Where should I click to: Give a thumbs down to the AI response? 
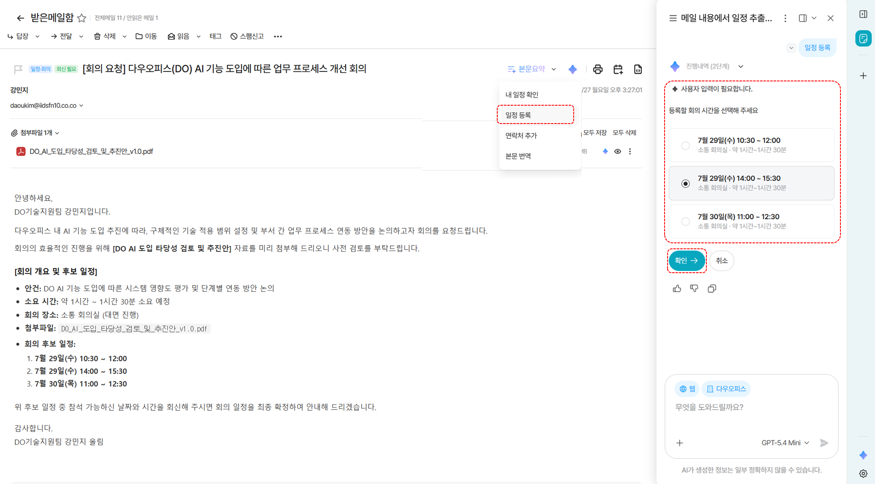(694, 289)
